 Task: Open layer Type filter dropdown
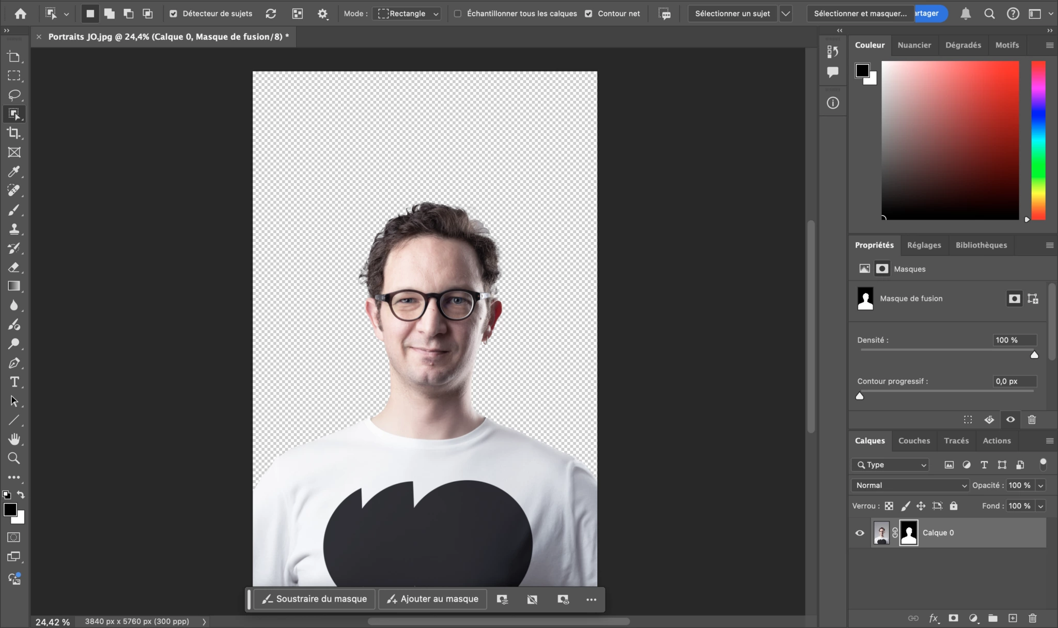890,465
